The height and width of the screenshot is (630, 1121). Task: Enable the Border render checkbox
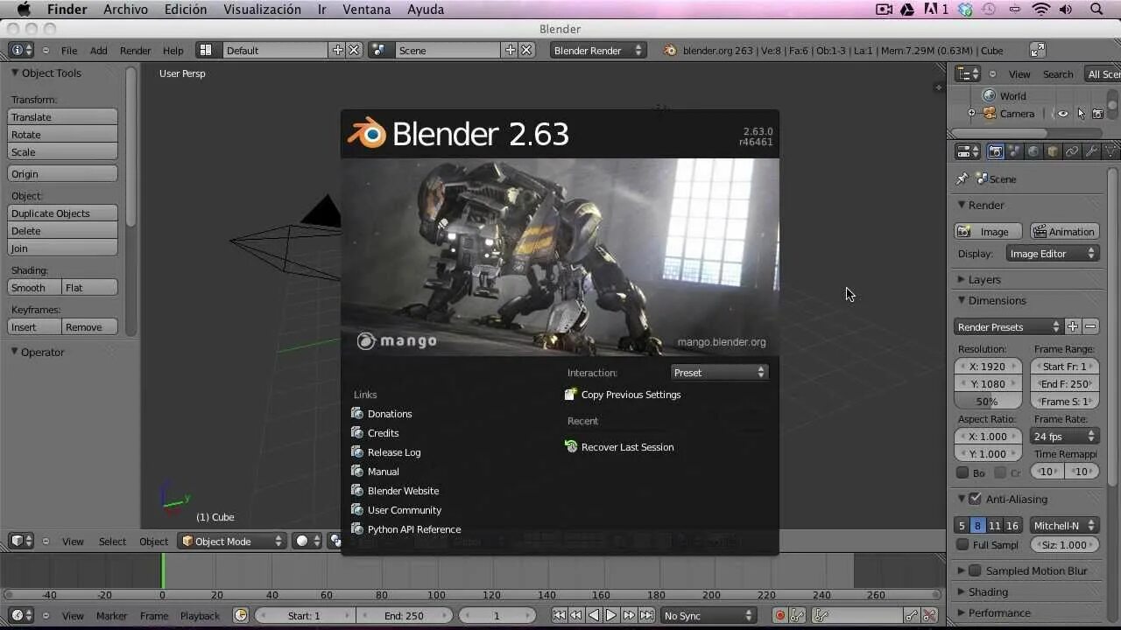click(962, 472)
